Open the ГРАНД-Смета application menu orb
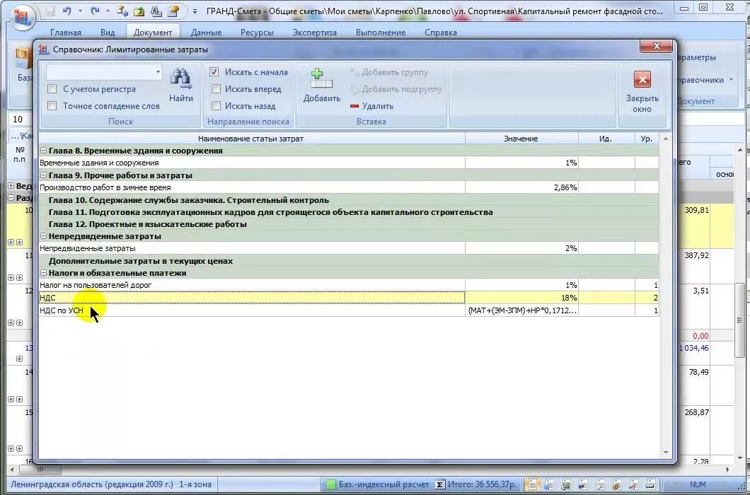This screenshot has width=750, height=495. (x=22, y=18)
